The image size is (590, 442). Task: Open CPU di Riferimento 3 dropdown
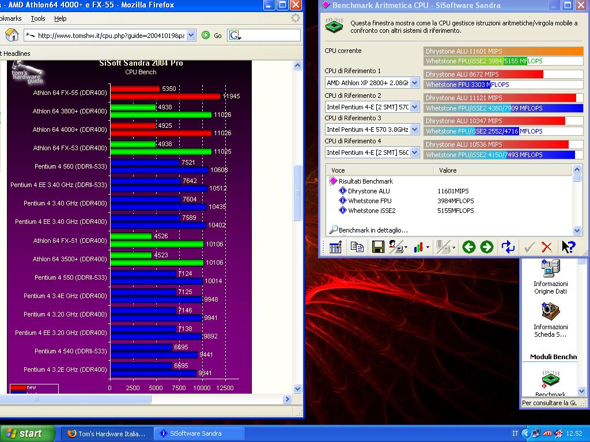(415, 129)
